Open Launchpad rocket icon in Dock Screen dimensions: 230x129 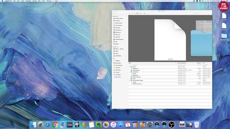point(41,125)
